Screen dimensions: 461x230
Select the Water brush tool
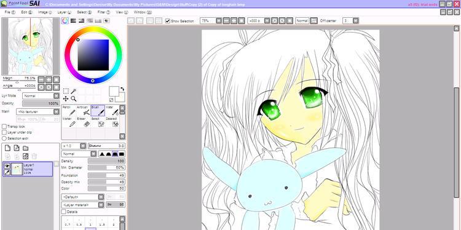(112, 111)
